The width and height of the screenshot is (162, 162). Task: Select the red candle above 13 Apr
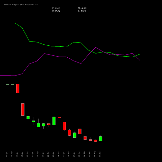(x=18, y=88)
